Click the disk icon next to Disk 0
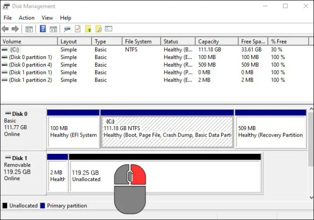This screenshot has width=314, height=220. [8, 113]
